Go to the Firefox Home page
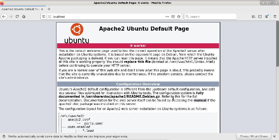The width and height of the screenshot is (279, 140). (24, 16)
